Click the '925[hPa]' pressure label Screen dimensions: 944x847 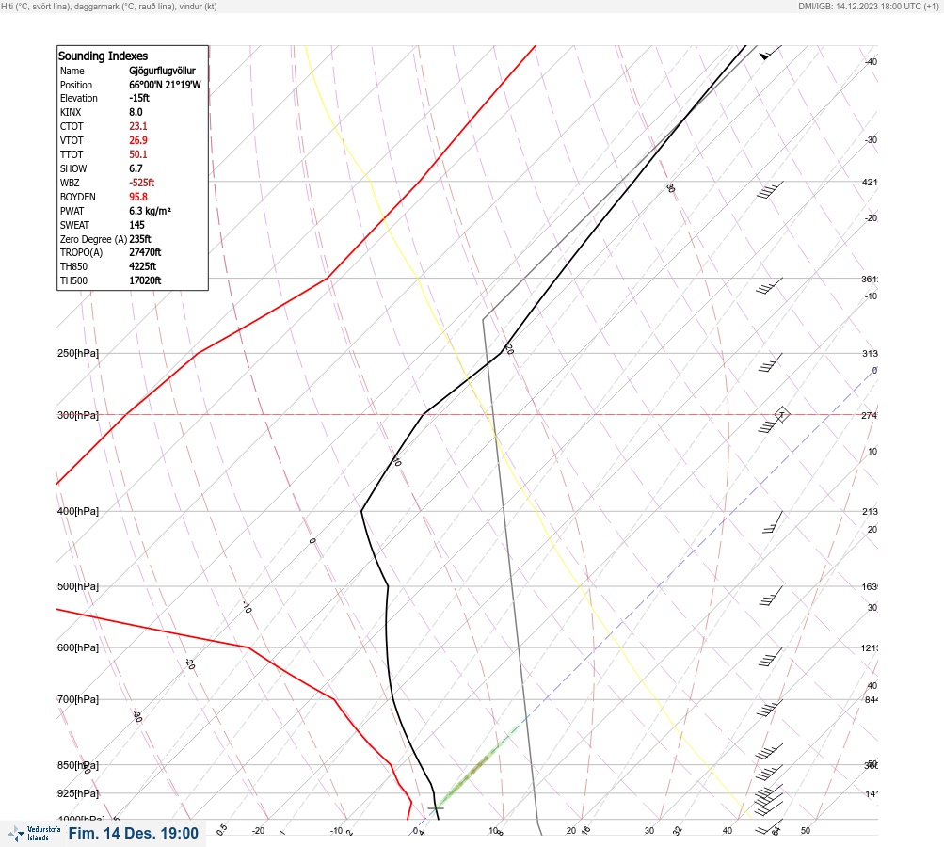click(78, 793)
